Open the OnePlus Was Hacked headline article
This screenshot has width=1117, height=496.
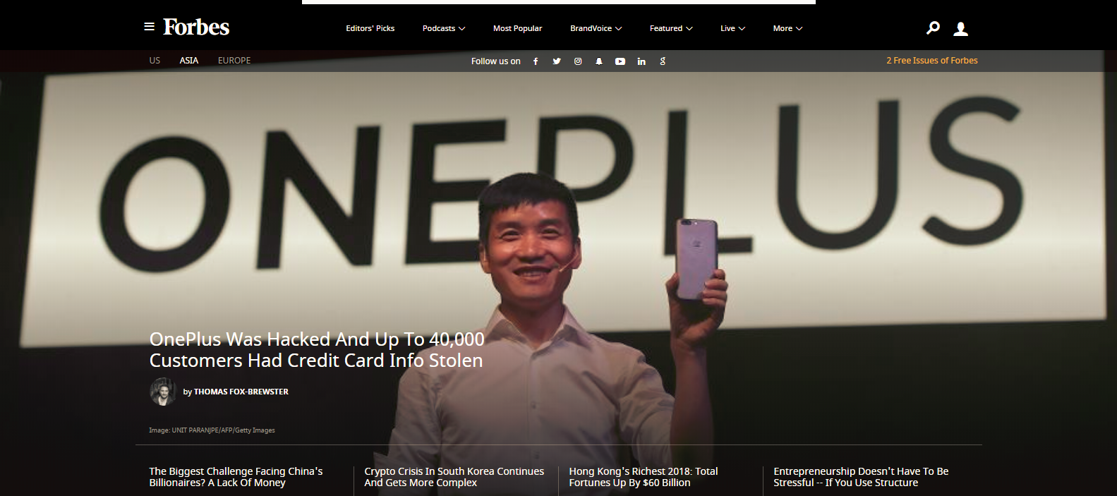tap(317, 350)
